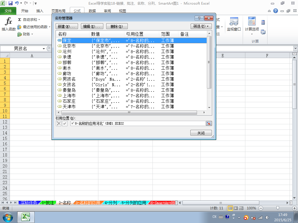The width and height of the screenshot is (298, 223).
Task: Click the select-all corner of the worksheet
Action: (x=5, y=55)
